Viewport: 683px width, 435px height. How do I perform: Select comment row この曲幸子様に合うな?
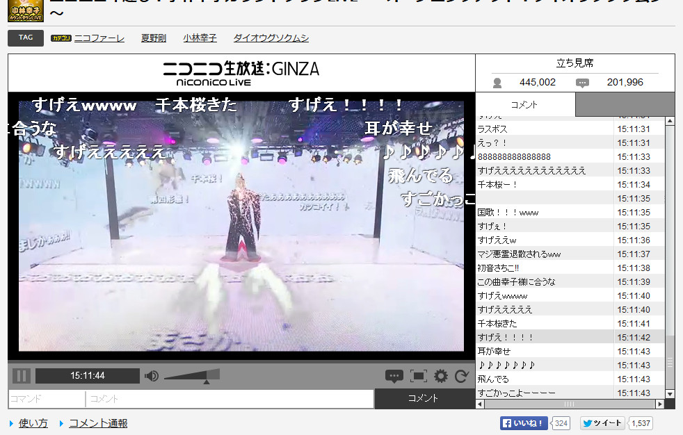570,282
